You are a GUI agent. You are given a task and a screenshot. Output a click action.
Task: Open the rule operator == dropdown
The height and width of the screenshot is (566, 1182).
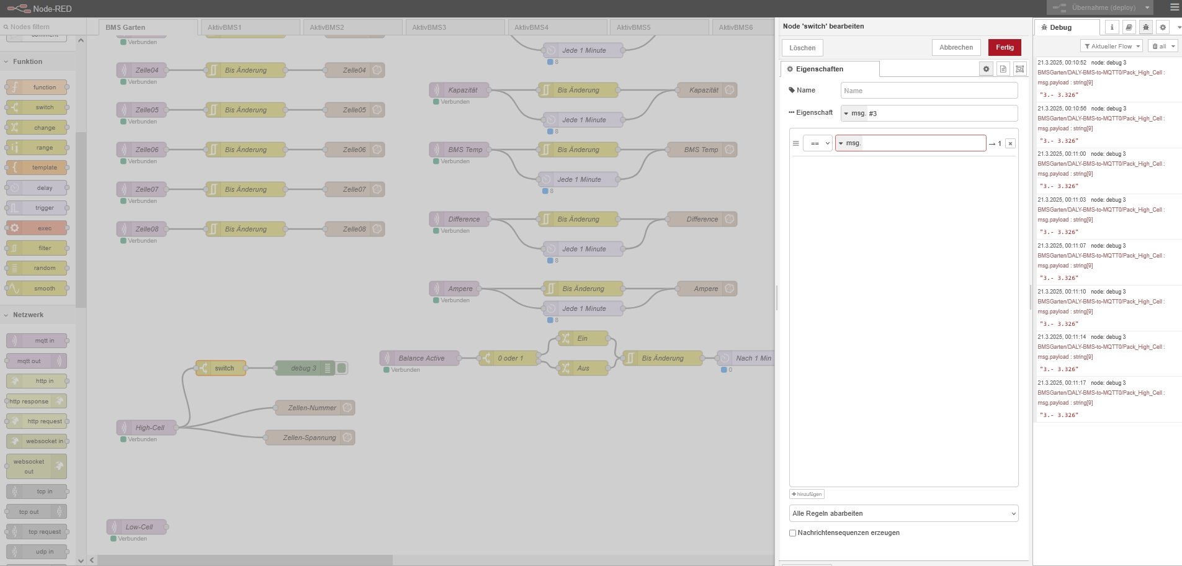click(817, 143)
